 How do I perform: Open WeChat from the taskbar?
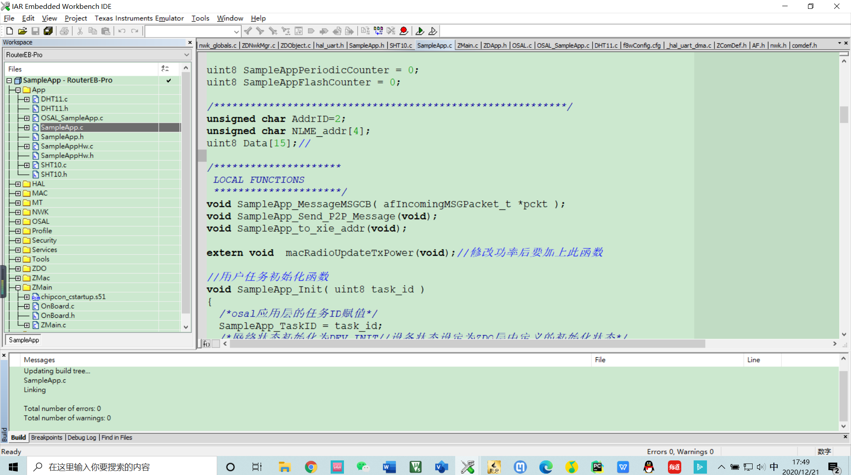[363, 467]
